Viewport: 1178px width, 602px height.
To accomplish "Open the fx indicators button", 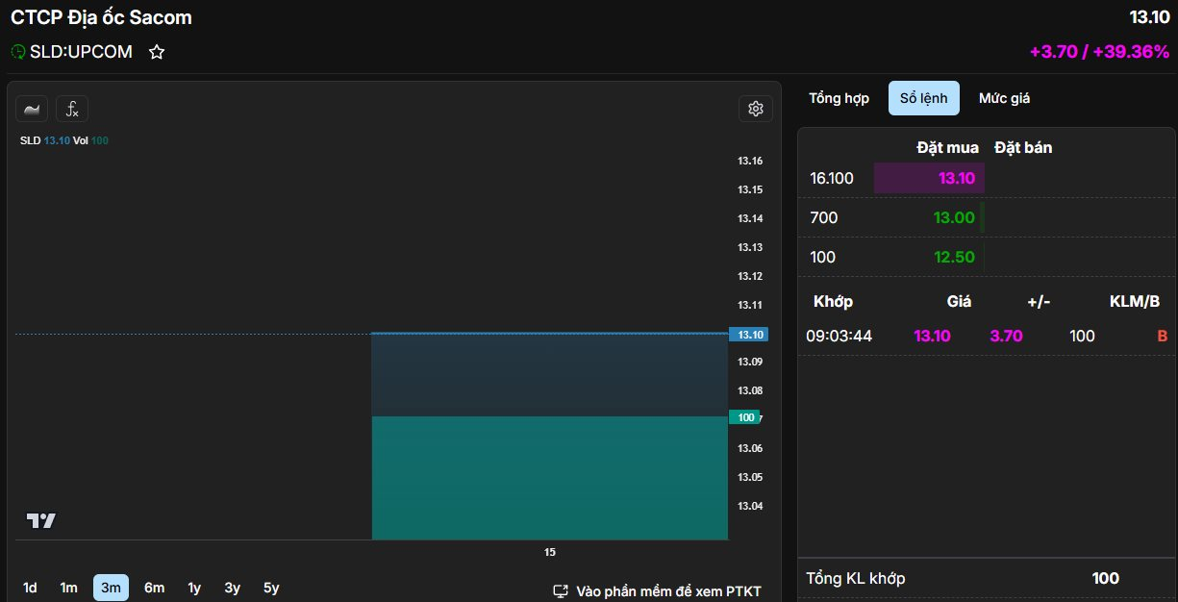I will 72,109.
